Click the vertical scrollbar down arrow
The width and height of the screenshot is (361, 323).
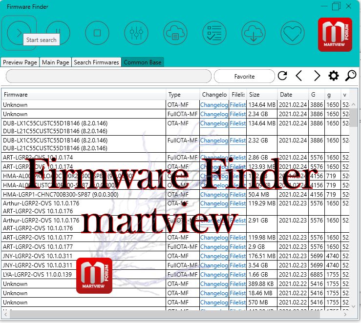353,306
